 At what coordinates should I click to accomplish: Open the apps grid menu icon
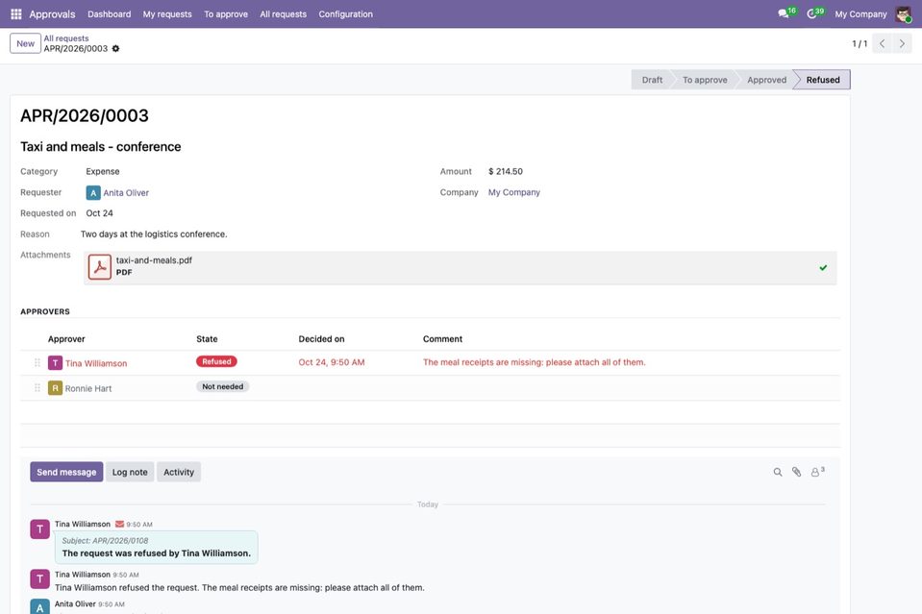click(x=16, y=13)
